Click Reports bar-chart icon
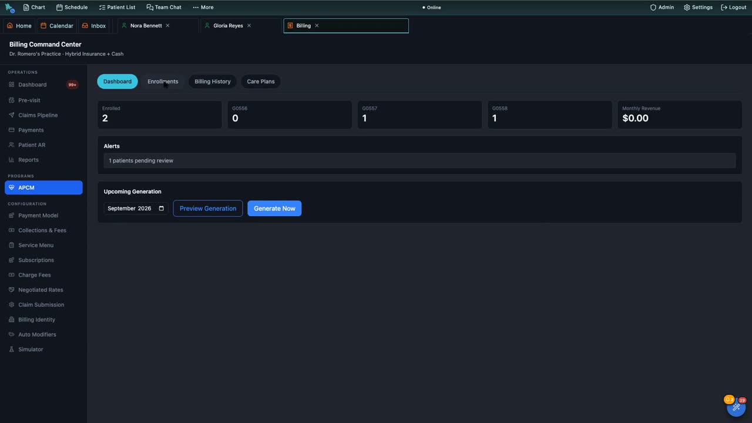This screenshot has height=423, width=752. (x=12, y=160)
